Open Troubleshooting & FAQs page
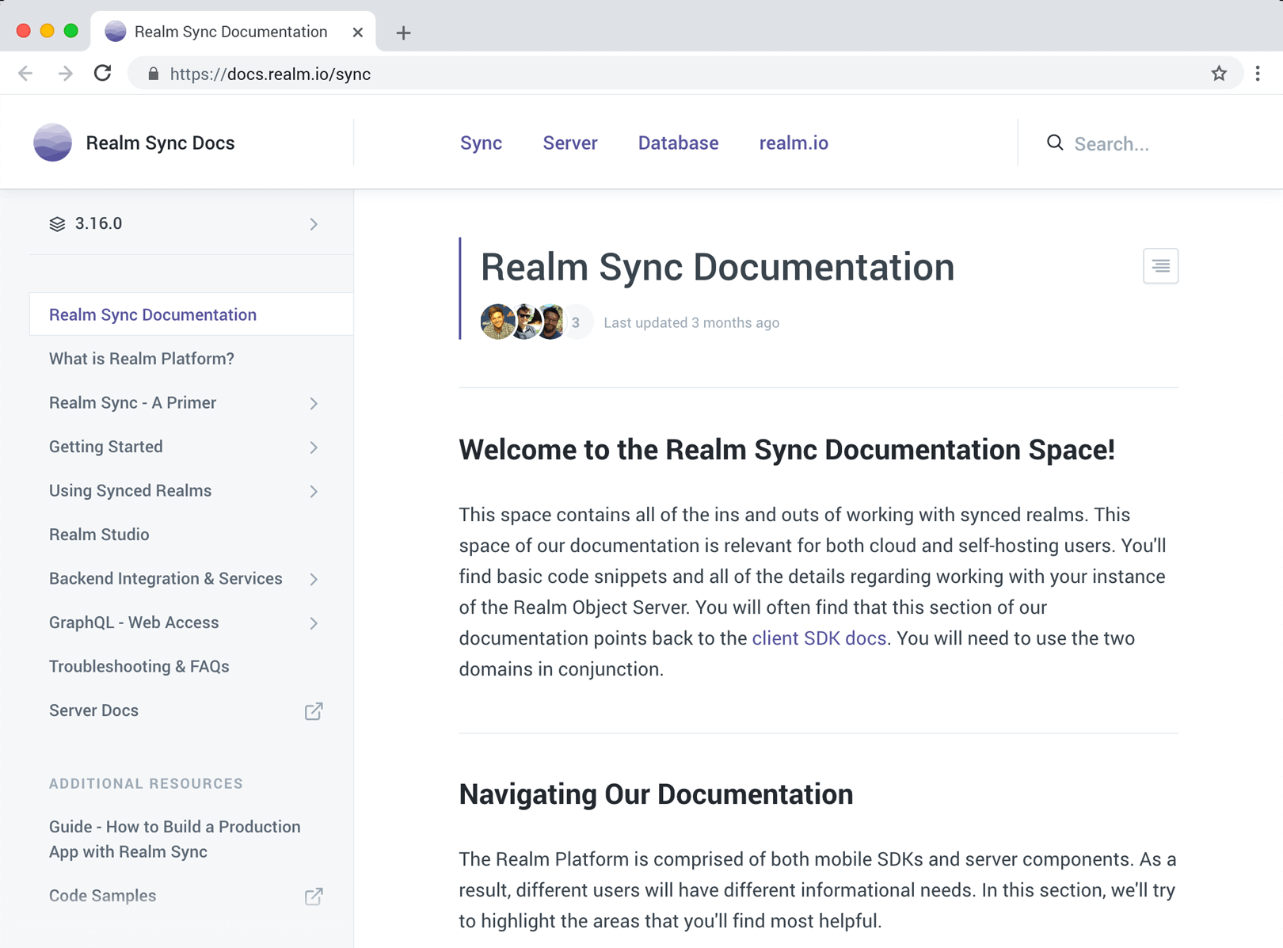The image size is (1283, 948). (139, 667)
